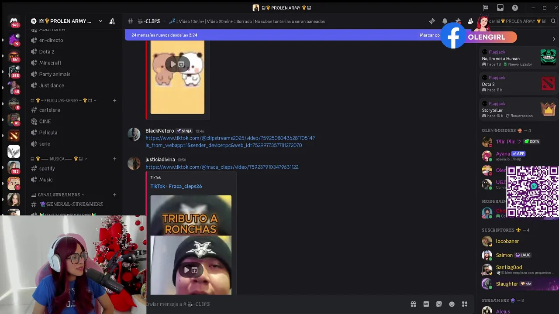
Task: Open BlackNetero's TikTok clipstreams2025 link
Action: coord(230,142)
